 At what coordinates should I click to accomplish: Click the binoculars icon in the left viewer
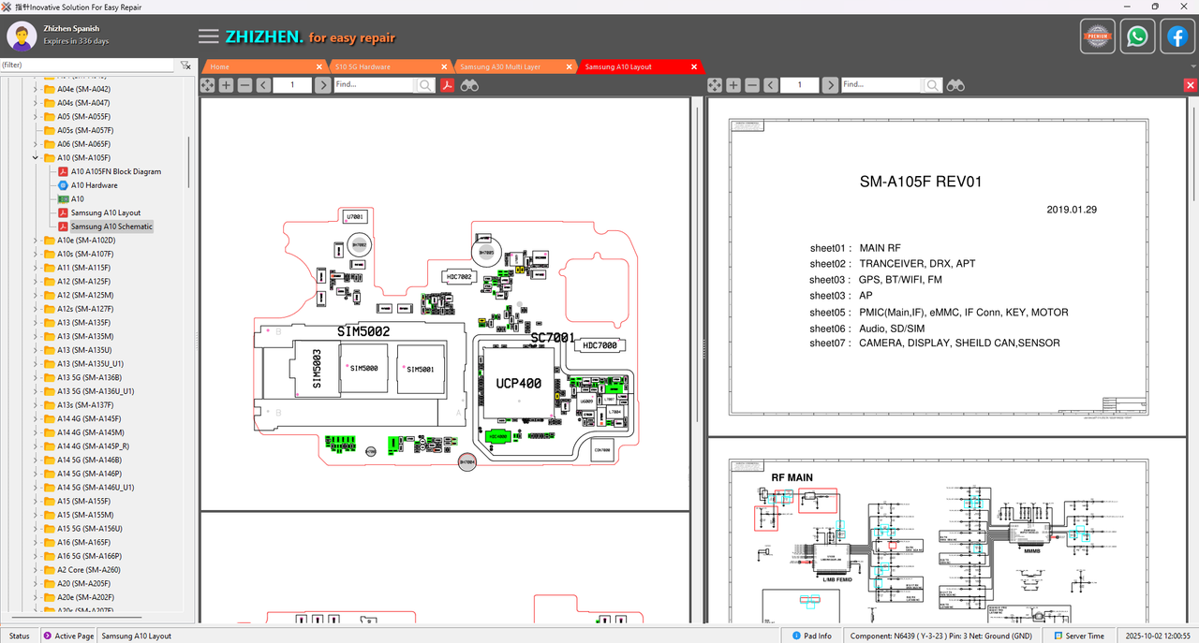[x=469, y=85]
